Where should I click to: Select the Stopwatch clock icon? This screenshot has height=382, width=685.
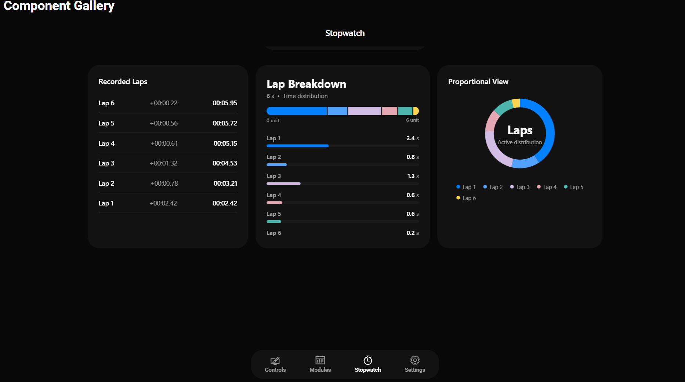pos(368,360)
